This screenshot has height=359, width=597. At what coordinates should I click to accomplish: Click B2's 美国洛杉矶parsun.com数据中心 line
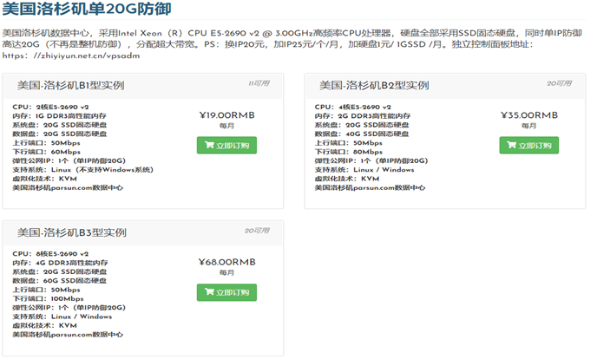(x=370, y=187)
